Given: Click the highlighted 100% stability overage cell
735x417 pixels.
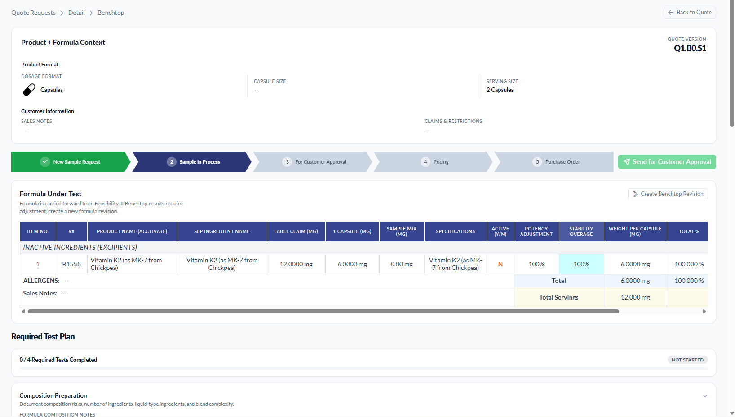Looking at the screenshot, I should click(x=581, y=264).
